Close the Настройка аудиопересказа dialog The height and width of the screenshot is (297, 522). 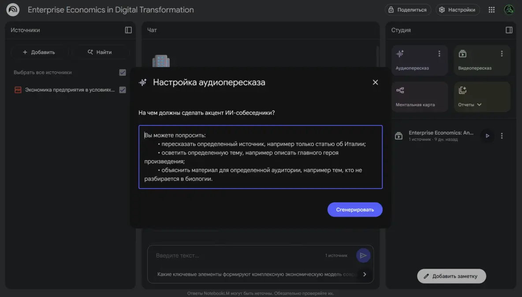tap(375, 82)
